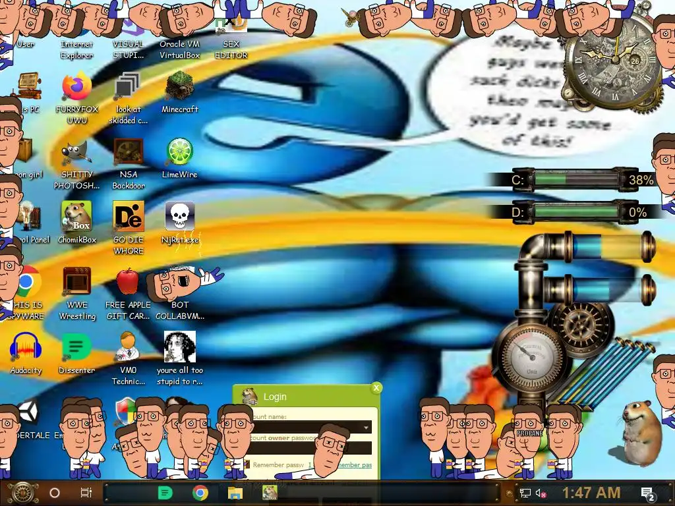
Task: Open the 1:47 AM taskbar clock
Action: pos(591,493)
